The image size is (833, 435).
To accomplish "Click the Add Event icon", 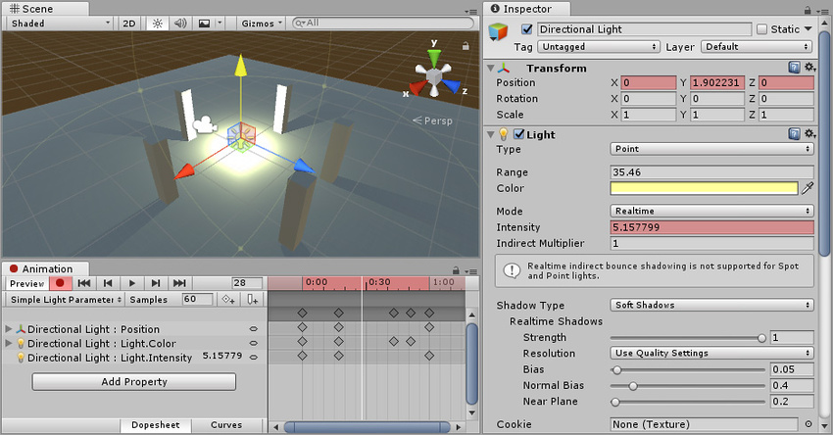I will [252, 299].
